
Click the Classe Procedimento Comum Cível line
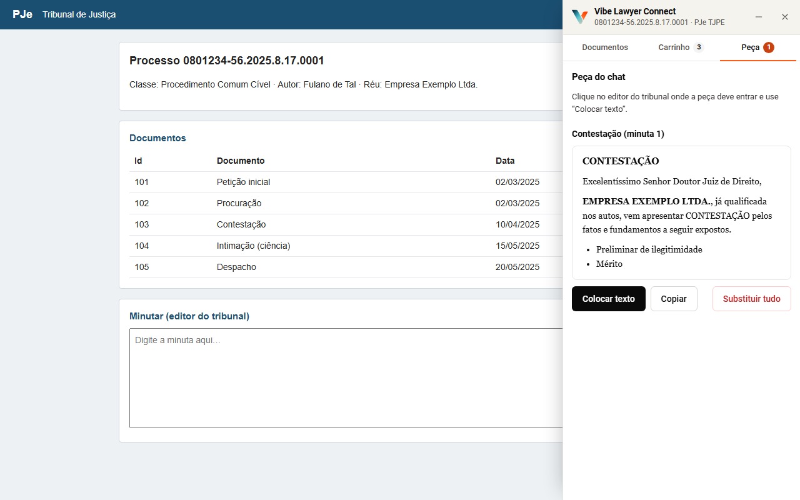[x=304, y=85]
